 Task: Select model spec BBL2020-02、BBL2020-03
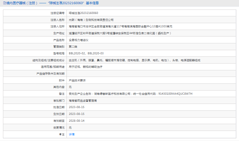[x=86, y=53]
